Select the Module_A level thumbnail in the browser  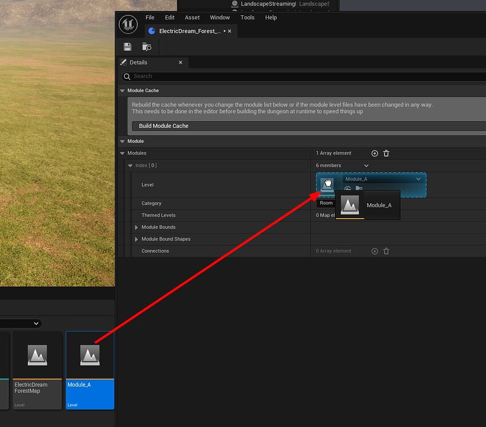[x=90, y=354]
